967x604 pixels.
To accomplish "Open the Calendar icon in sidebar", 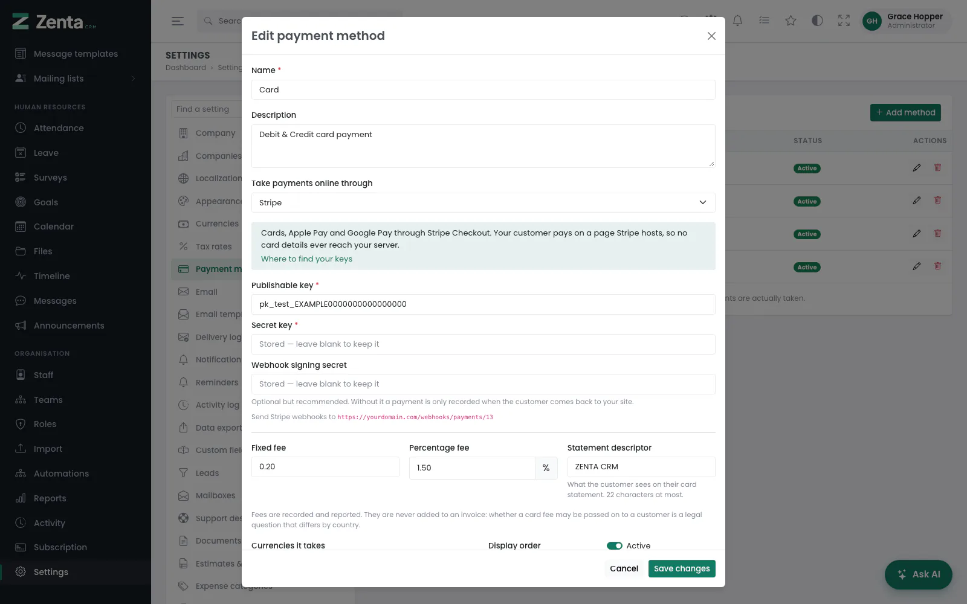I will 21,226.
